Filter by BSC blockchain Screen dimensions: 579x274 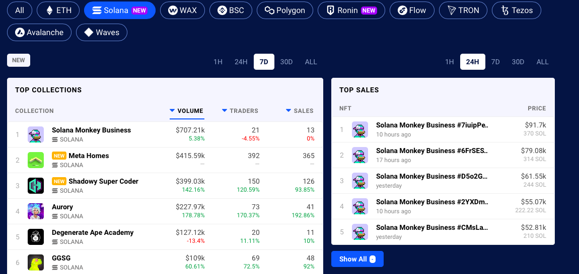click(231, 11)
